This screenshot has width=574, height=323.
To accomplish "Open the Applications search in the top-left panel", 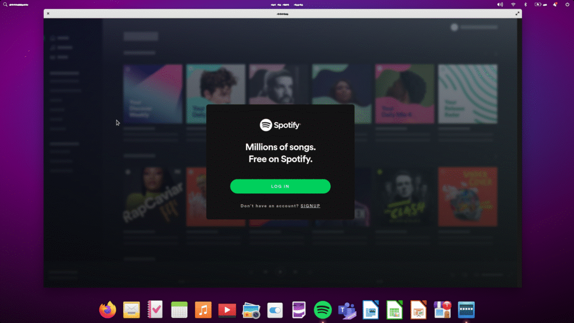I will point(5,4).
